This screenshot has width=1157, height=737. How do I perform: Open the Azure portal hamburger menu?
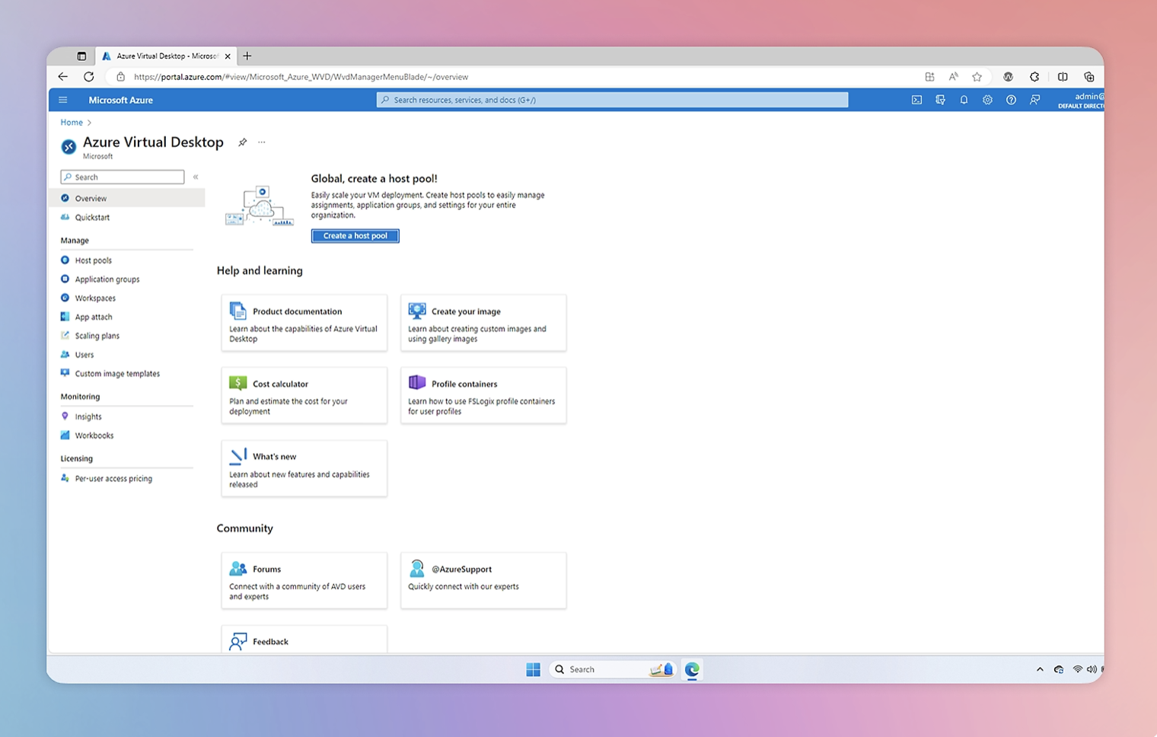(x=63, y=100)
